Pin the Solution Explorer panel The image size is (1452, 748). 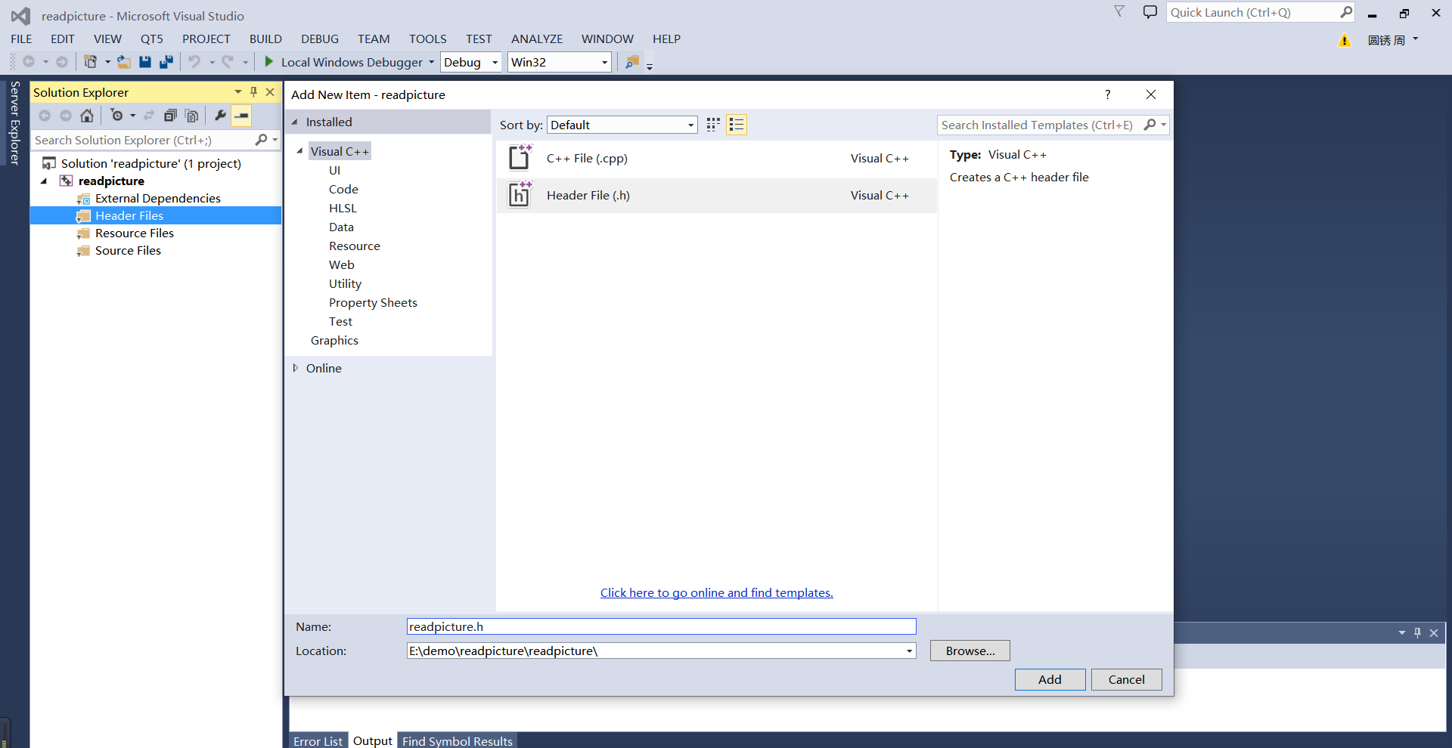pos(254,92)
